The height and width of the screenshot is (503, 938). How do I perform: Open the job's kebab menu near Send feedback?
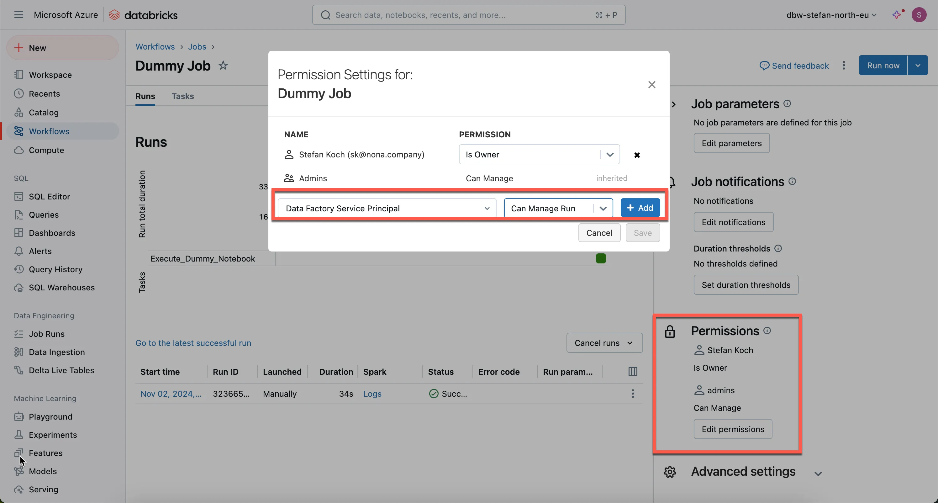844,66
